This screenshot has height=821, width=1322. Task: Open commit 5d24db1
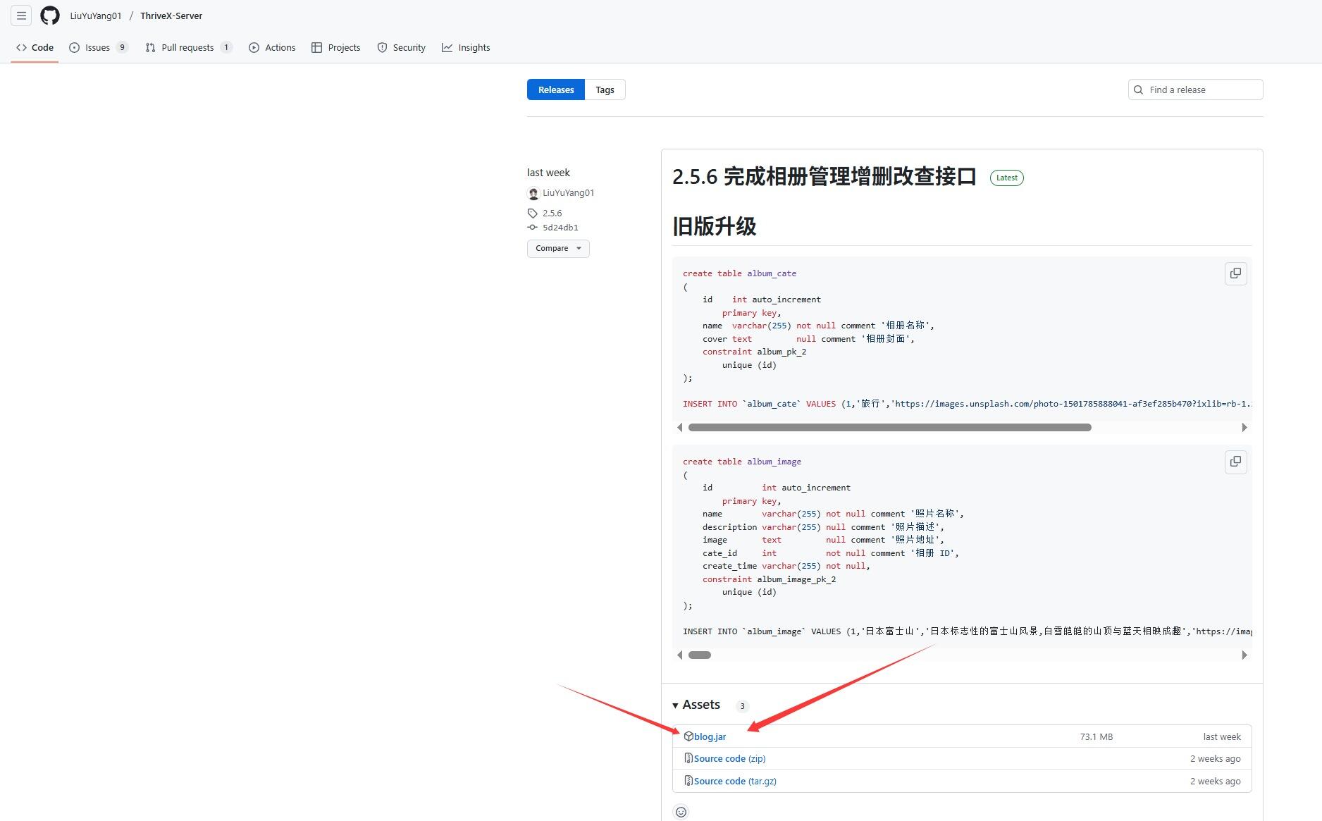(x=560, y=228)
